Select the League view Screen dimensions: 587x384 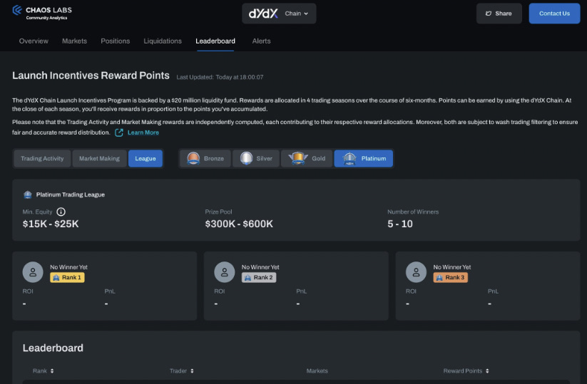point(146,159)
